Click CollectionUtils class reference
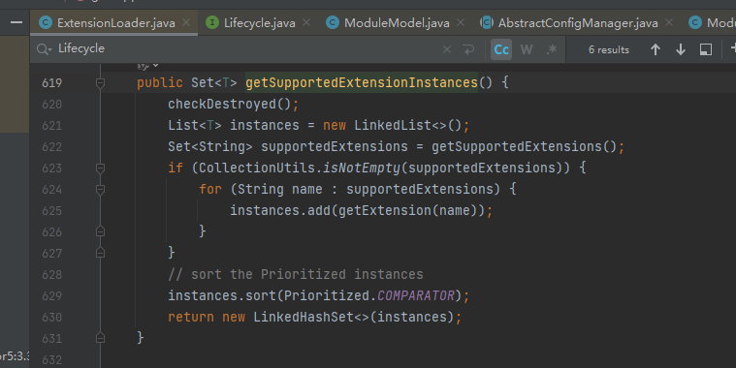 point(257,168)
